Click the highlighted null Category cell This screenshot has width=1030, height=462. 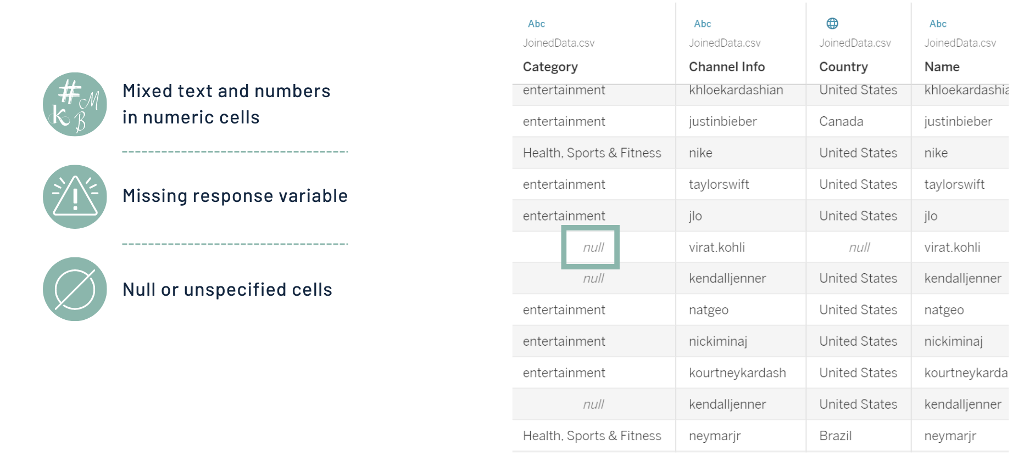coord(593,247)
